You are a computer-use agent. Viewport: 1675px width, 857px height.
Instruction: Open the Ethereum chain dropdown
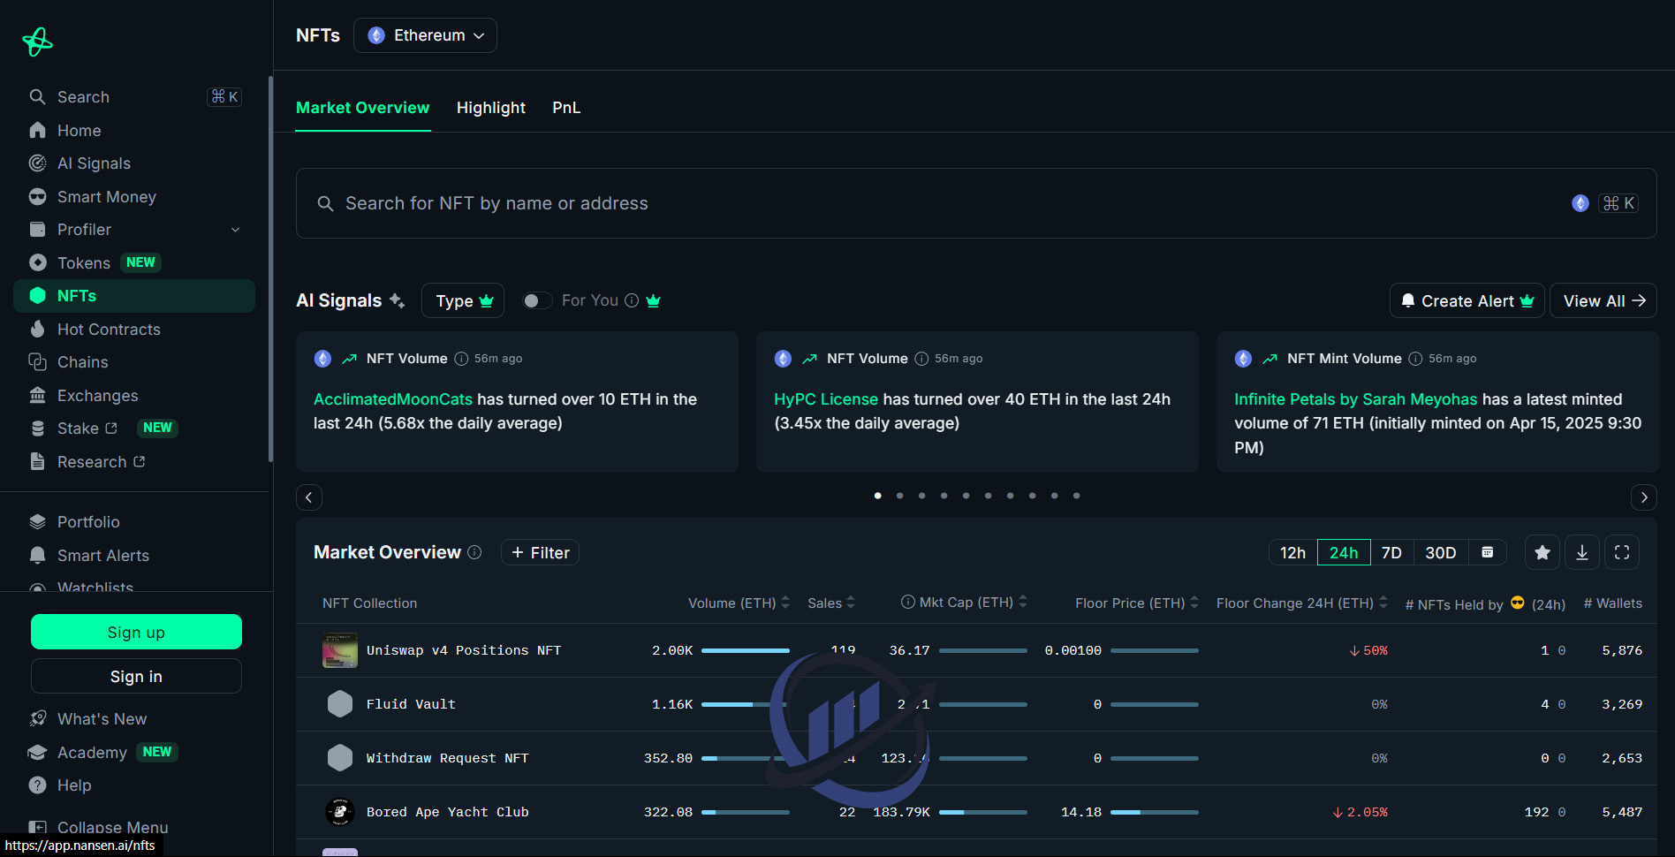click(x=425, y=35)
